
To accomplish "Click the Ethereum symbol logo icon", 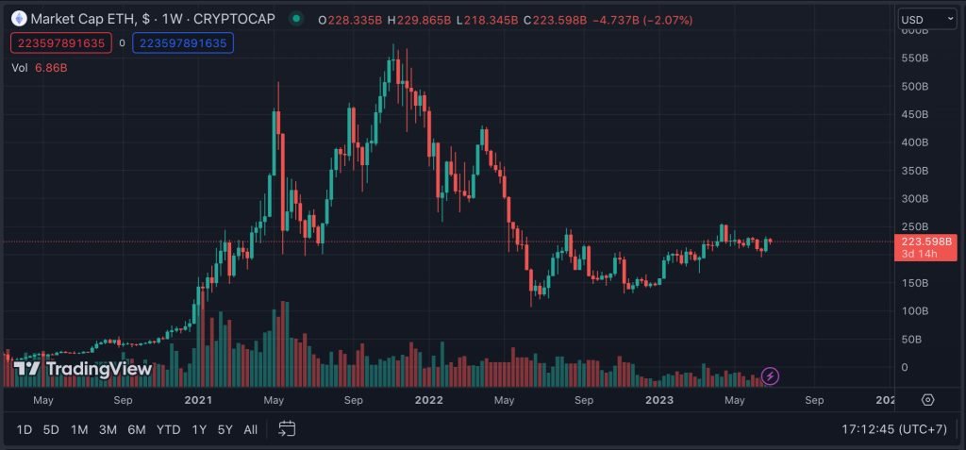I will coord(21,19).
